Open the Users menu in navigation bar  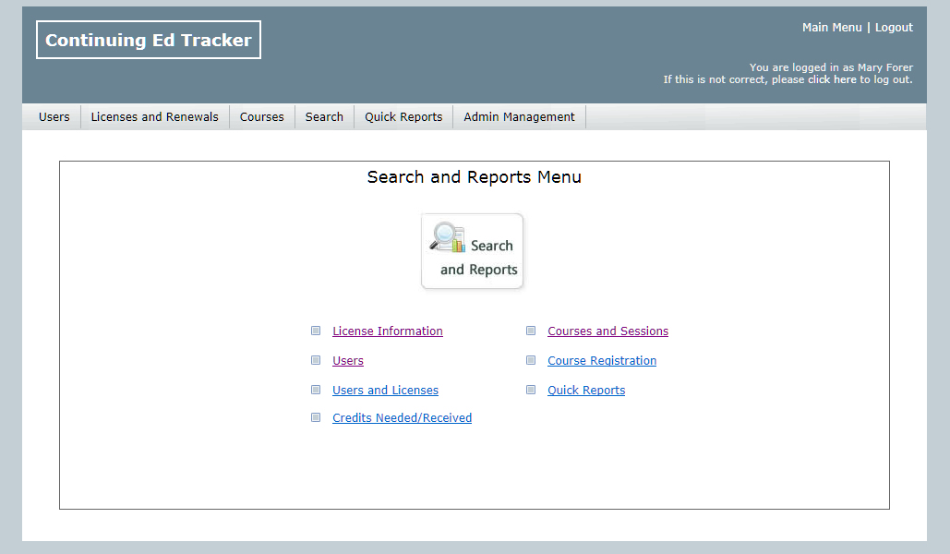pyautogui.click(x=54, y=117)
